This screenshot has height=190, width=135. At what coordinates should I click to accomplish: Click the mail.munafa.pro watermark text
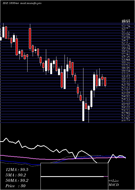(31, 3)
